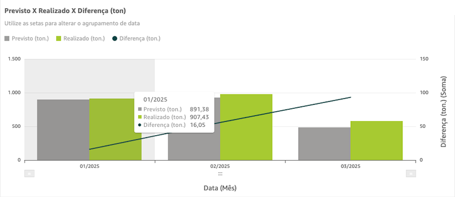Click the axis resize handle dots
Screen dimensions: 455x197
point(220,173)
